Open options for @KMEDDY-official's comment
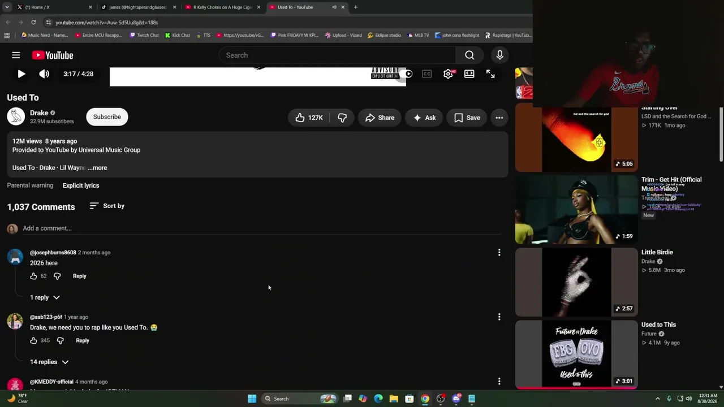 click(x=499, y=382)
